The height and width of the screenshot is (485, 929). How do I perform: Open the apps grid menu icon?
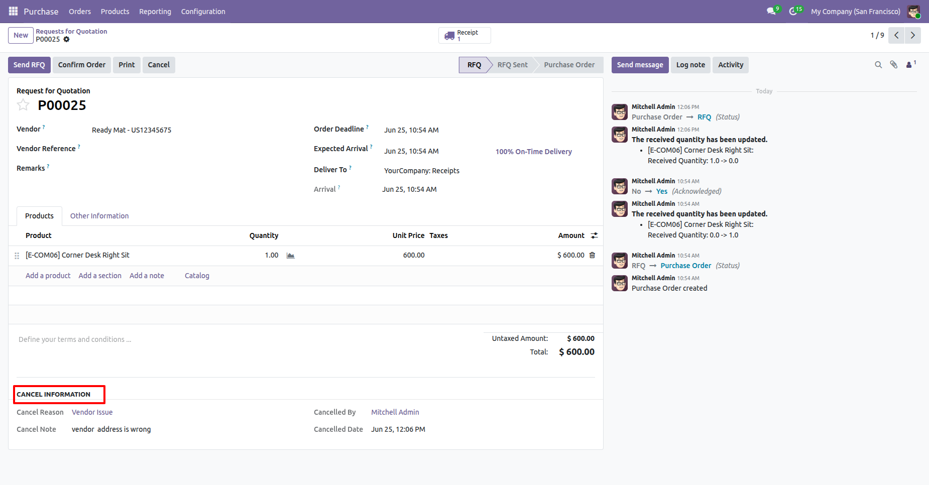(13, 11)
